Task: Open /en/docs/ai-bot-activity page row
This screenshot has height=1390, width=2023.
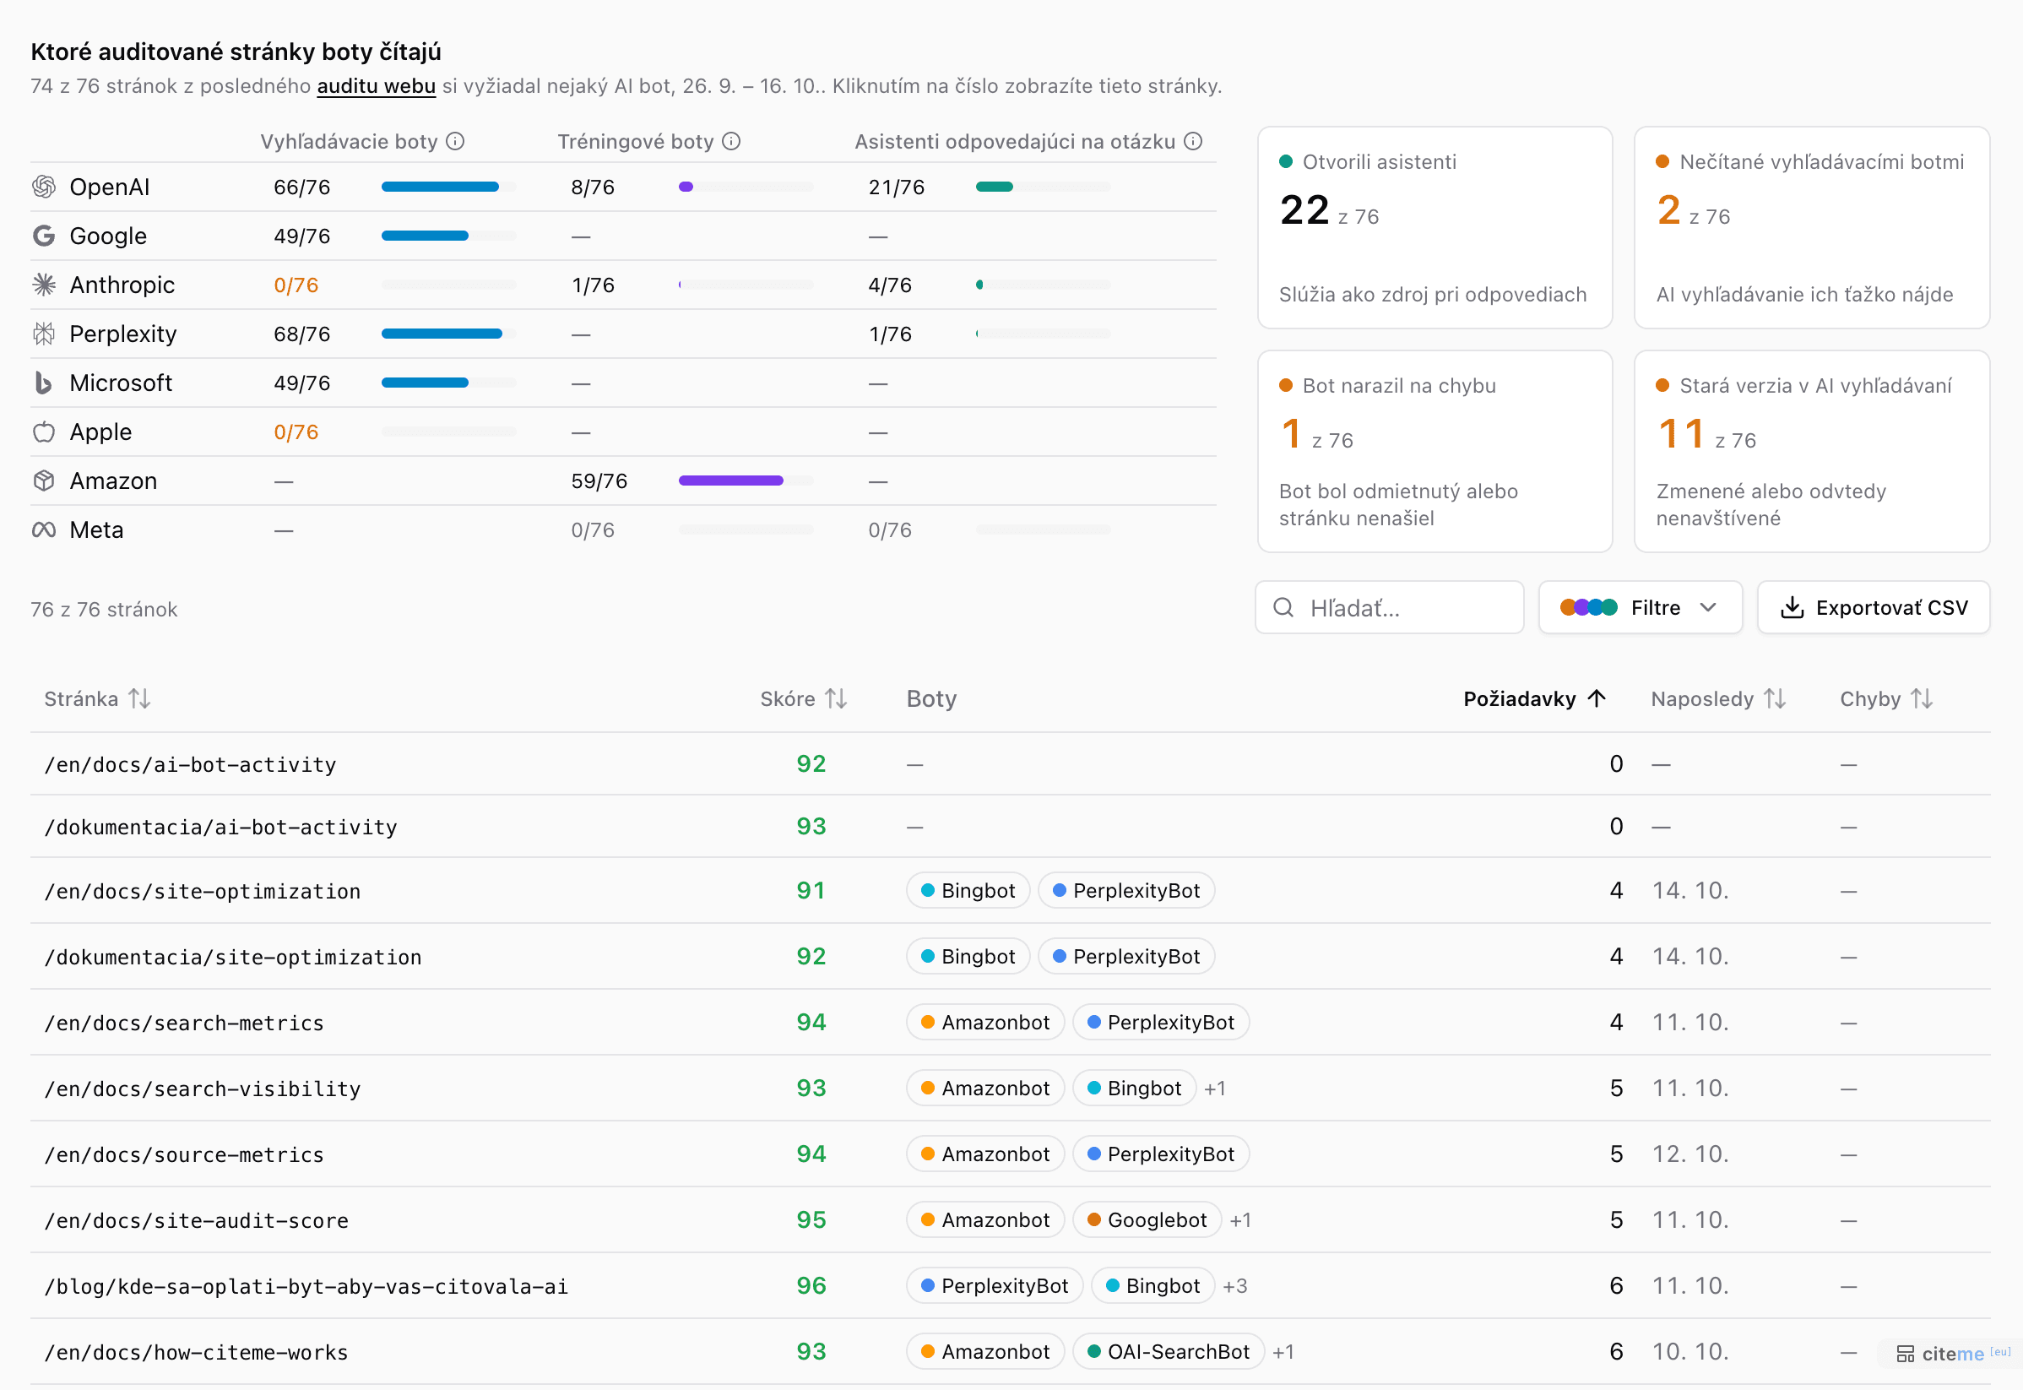Action: (1010, 763)
